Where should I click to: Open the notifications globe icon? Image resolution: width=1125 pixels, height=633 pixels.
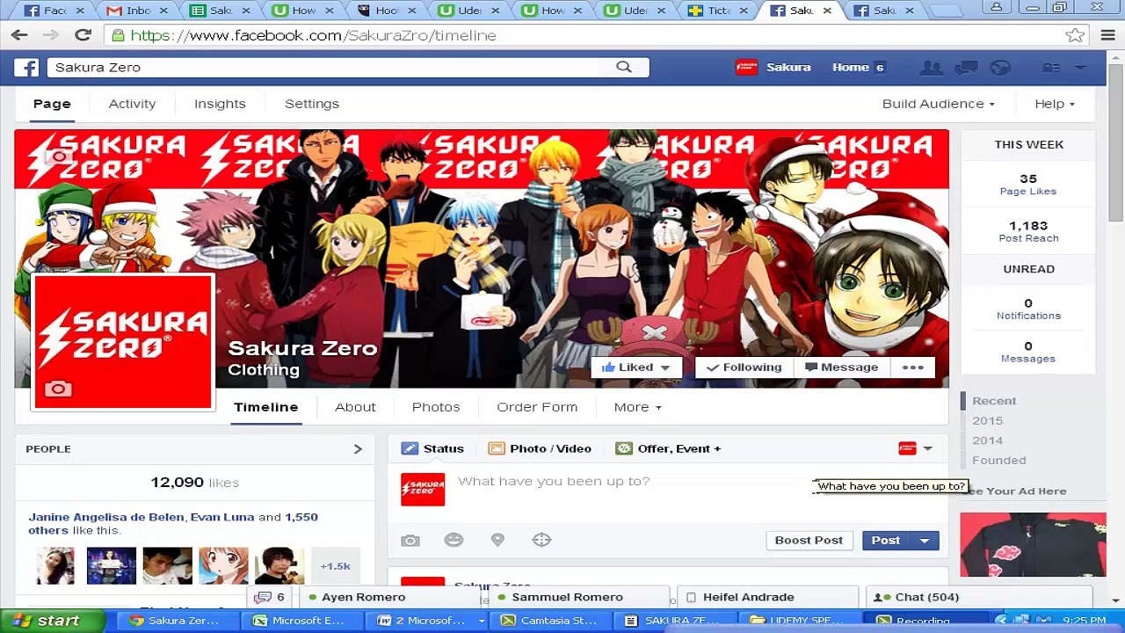point(1000,68)
